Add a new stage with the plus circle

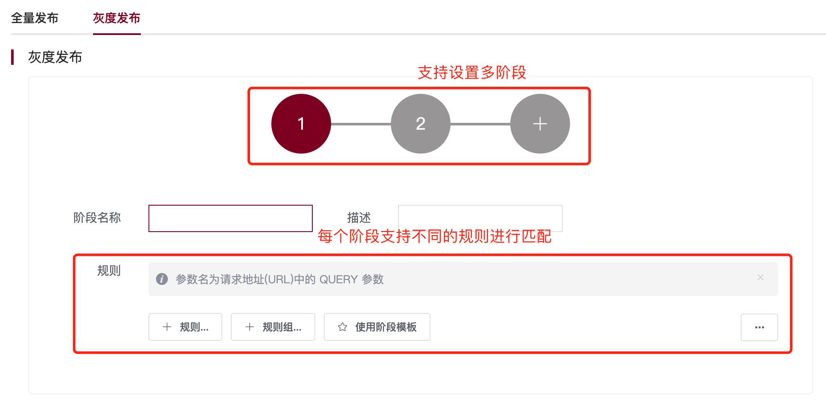tap(540, 124)
